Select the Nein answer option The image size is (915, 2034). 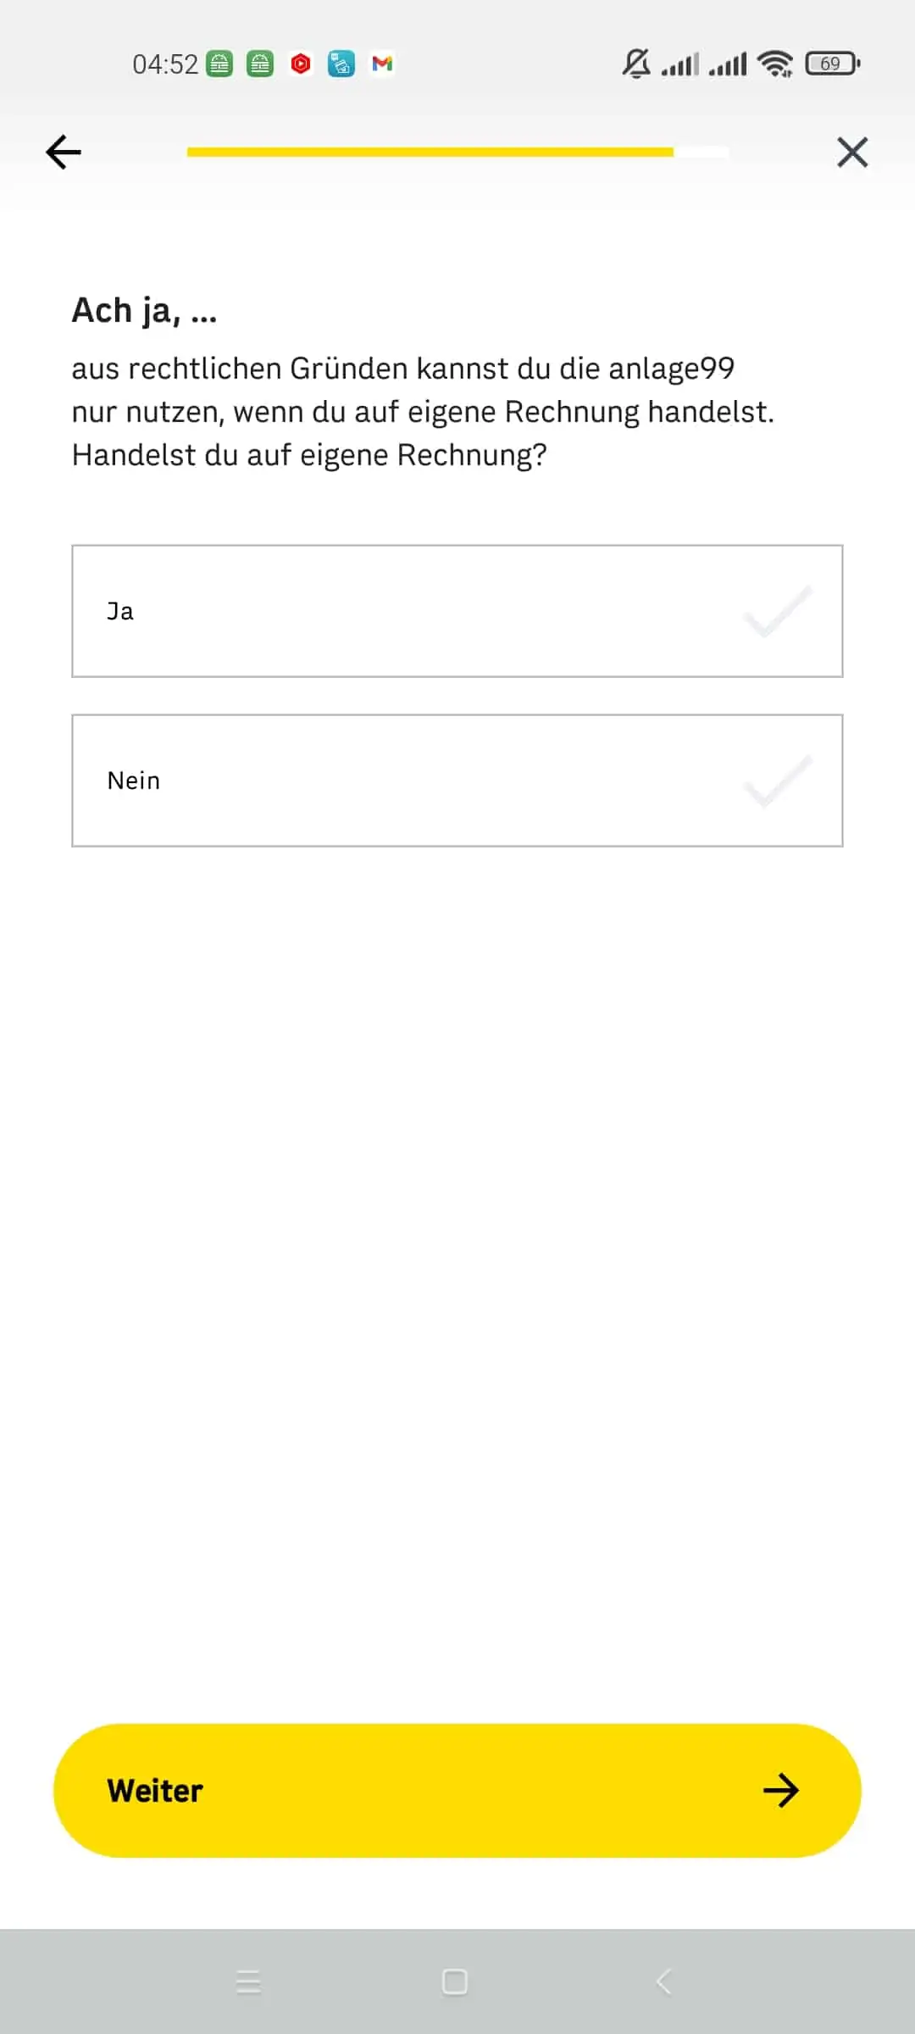[x=457, y=781]
